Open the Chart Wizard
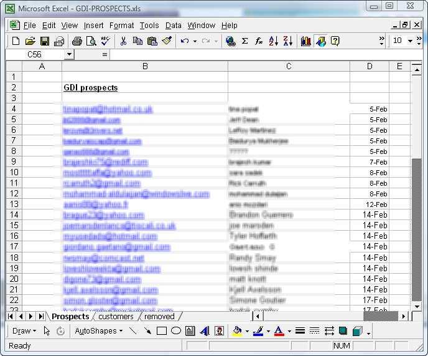The width and height of the screenshot is (428, 356). pyautogui.click(x=305, y=41)
